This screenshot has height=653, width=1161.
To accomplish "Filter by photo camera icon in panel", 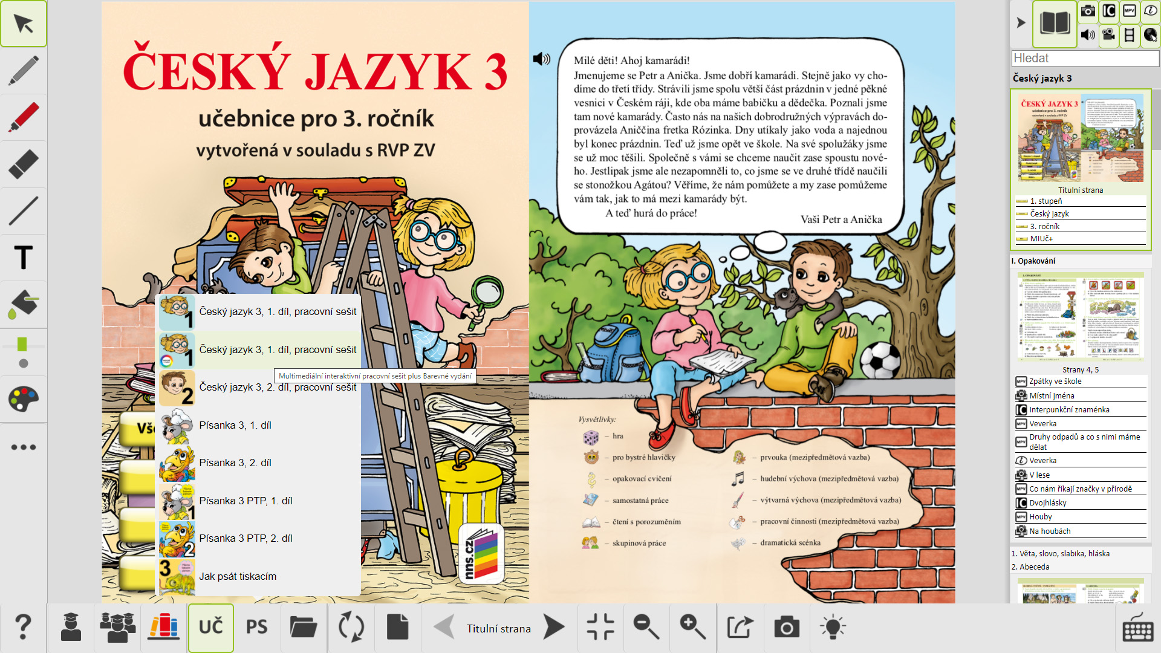I will pos(1088,11).
